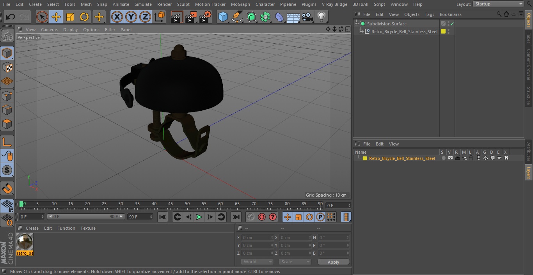Toggle X axis lock
This screenshot has height=275, width=533.
pyautogui.click(x=117, y=17)
